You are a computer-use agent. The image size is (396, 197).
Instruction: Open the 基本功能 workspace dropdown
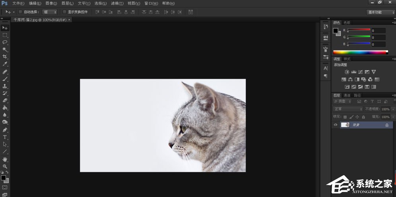pyautogui.click(x=380, y=12)
